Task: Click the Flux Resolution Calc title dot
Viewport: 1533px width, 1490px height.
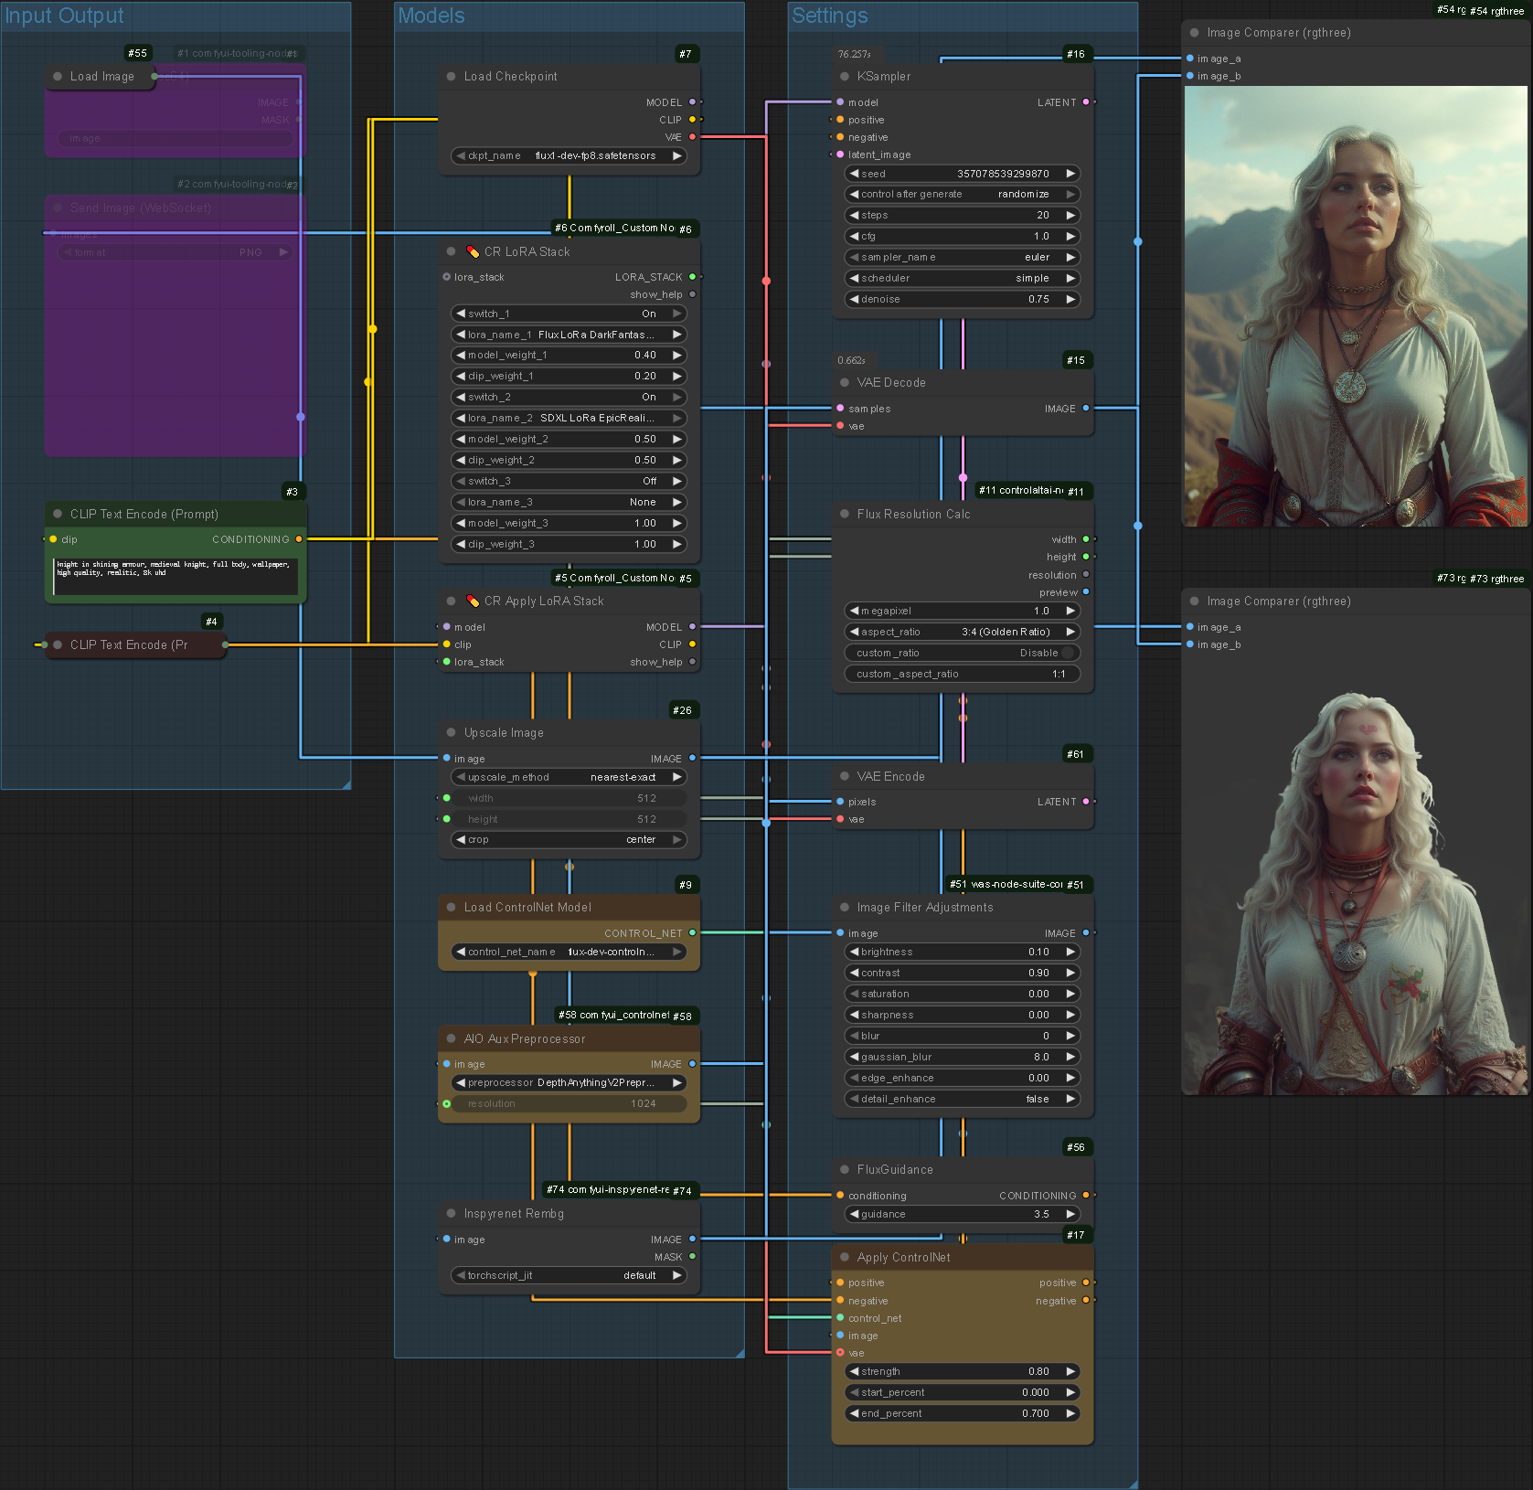Action: [x=845, y=515]
